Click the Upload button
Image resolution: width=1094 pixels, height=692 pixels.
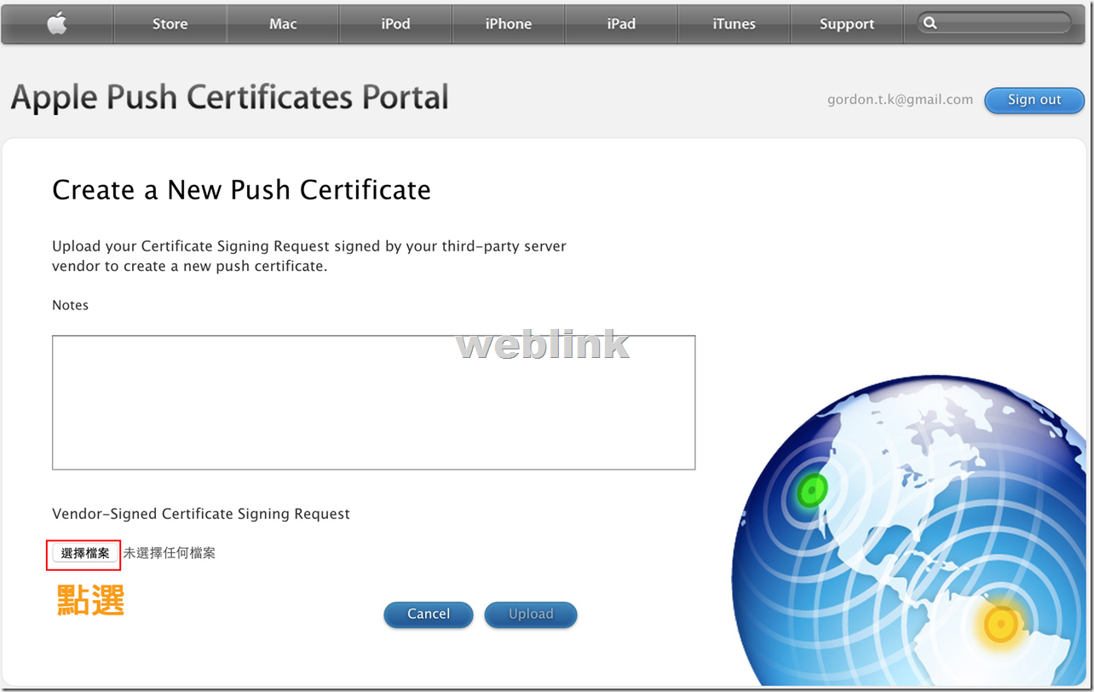(x=531, y=614)
